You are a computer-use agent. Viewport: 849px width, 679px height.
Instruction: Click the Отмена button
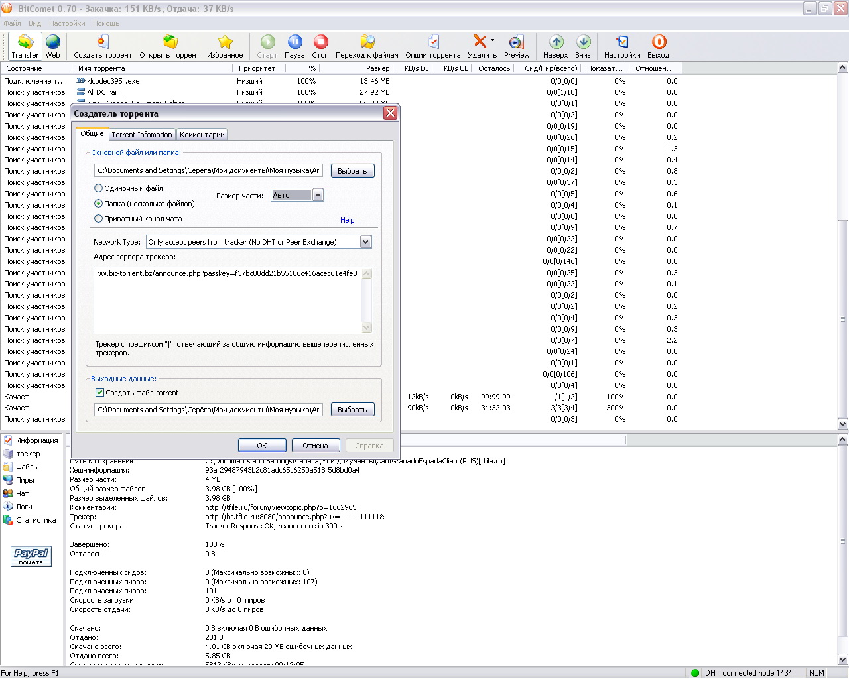click(x=316, y=446)
